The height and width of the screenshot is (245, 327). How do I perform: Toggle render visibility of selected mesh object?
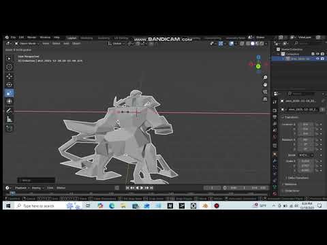tap(322, 59)
